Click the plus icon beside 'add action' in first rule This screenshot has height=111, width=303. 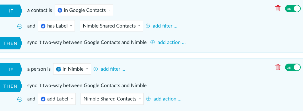[x=152, y=42]
